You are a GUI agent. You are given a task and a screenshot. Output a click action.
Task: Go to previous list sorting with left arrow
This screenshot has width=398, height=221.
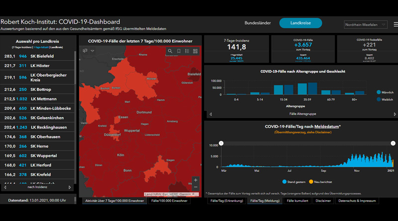[5, 187]
